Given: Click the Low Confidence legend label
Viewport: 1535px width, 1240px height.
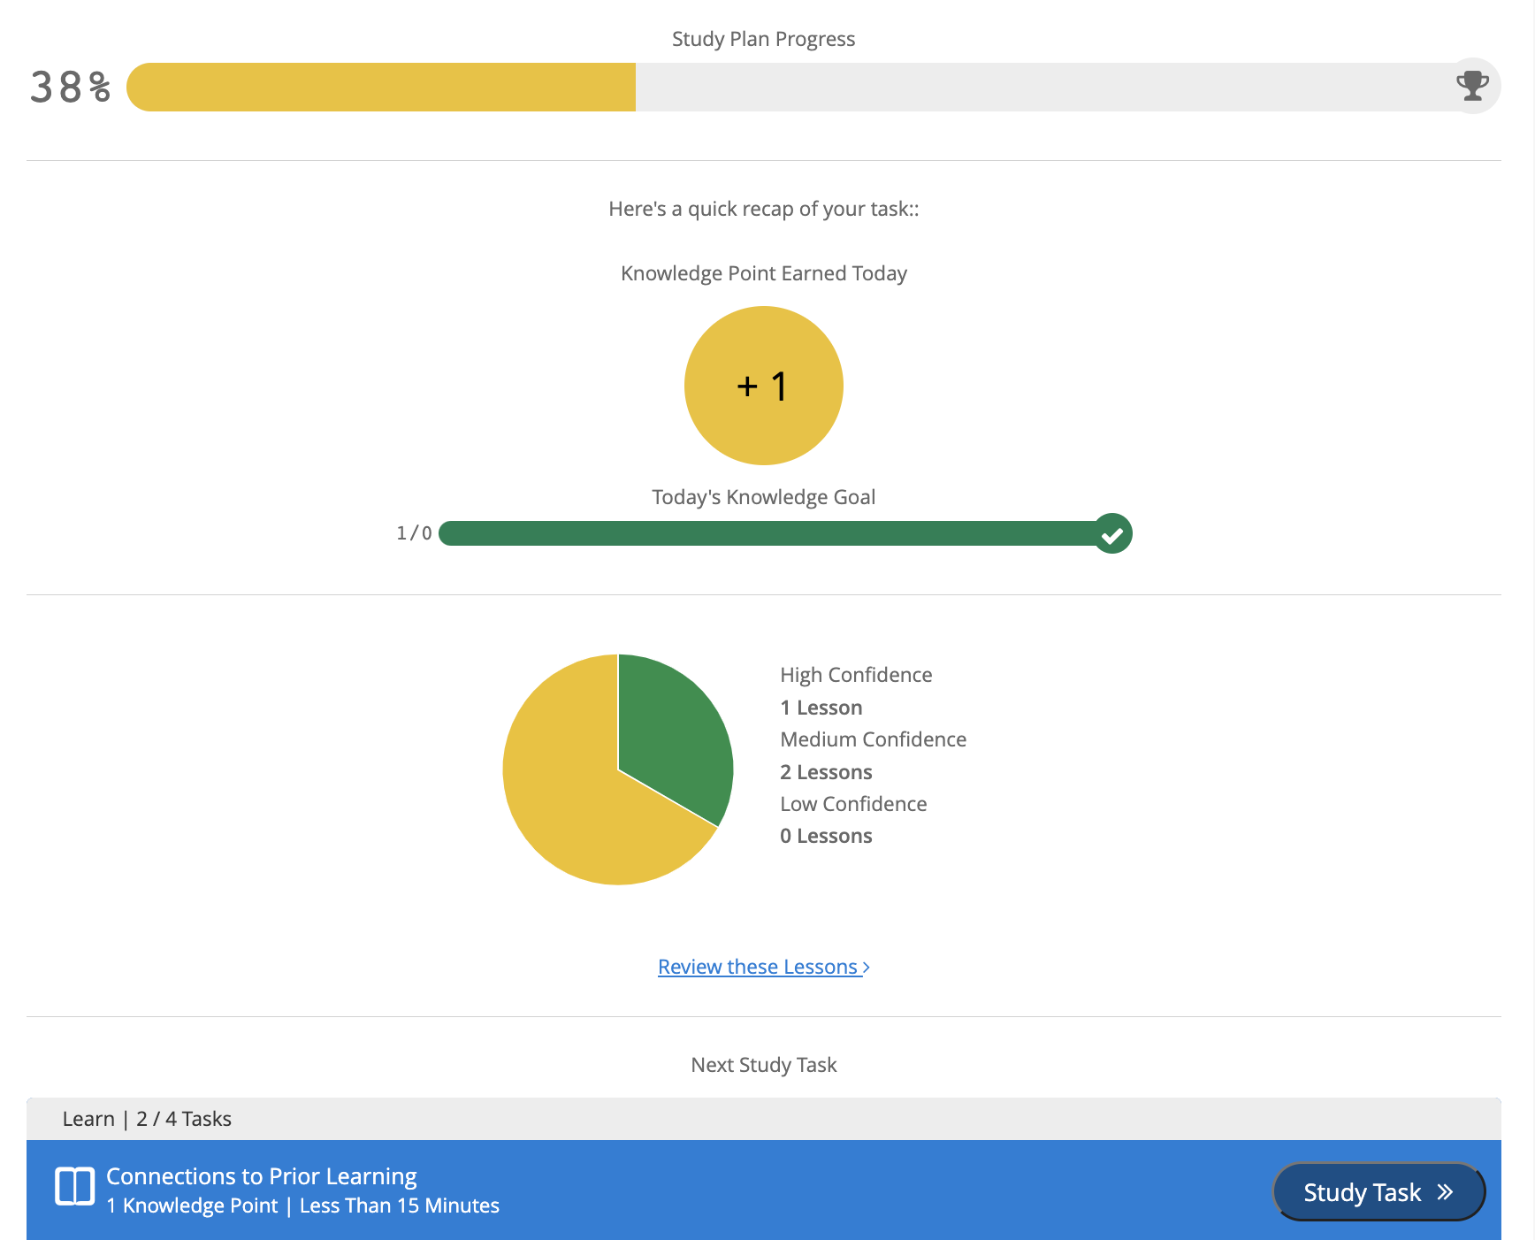Looking at the screenshot, I should pos(853,804).
